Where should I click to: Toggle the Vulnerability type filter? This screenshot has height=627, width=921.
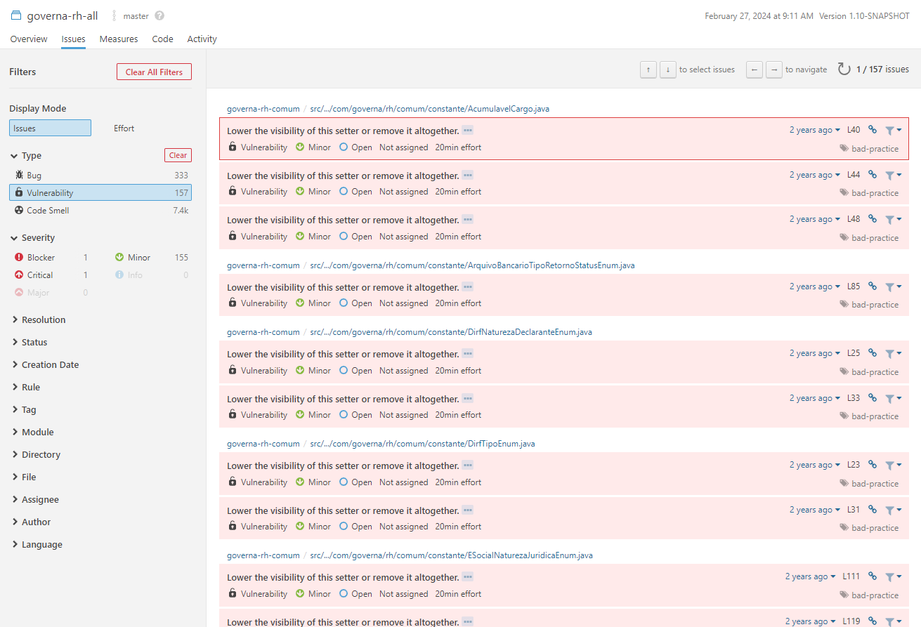(100, 192)
